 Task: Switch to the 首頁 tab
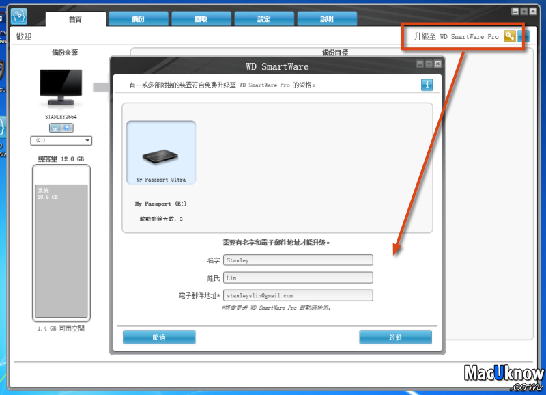click(75, 19)
